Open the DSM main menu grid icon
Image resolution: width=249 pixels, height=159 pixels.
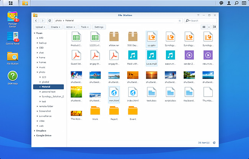(10, 3)
